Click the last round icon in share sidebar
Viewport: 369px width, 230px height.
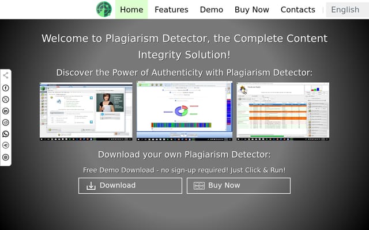point(6,157)
